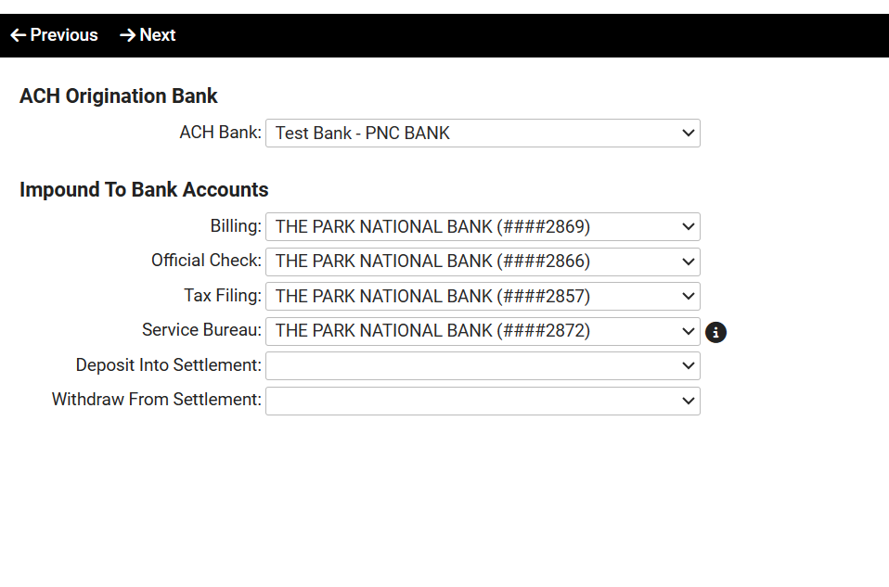Click the 'ACH Bank:' field label
This screenshot has width=889, height=587.
[x=220, y=134]
